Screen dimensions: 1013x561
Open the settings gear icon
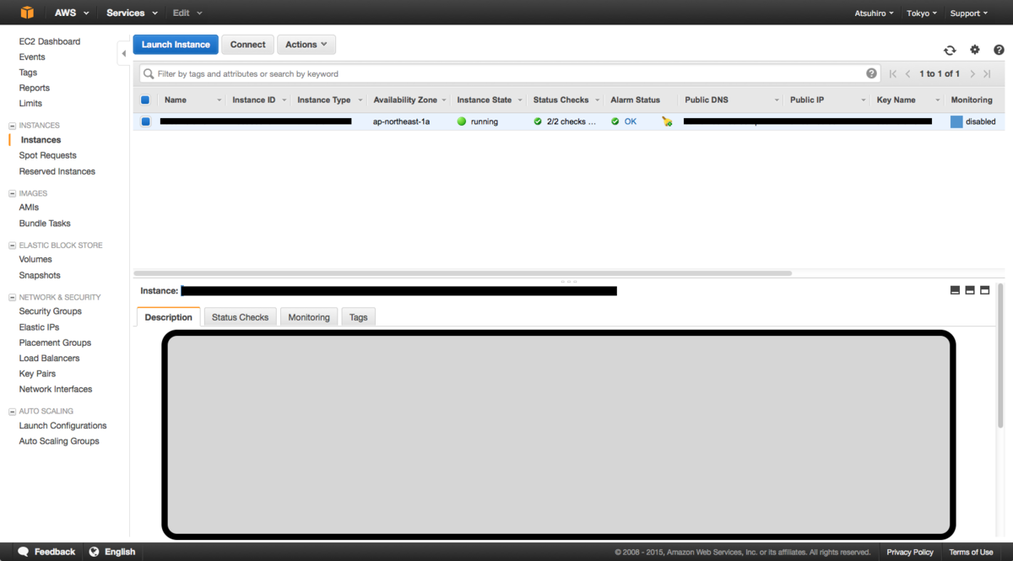(x=975, y=50)
